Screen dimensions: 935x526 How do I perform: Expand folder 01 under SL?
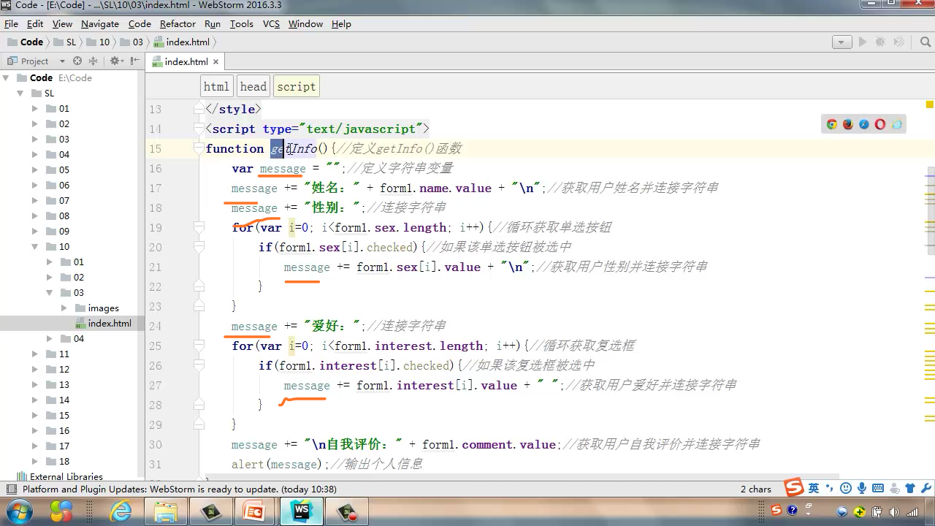click(34, 108)
